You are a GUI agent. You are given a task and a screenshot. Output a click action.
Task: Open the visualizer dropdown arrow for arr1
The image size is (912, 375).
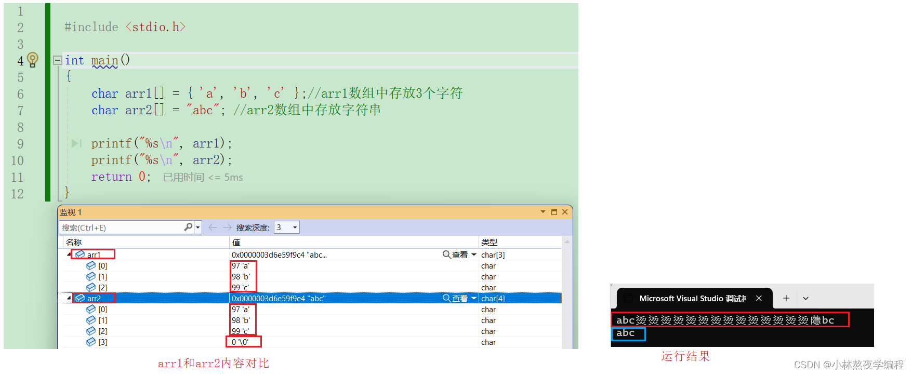[474, 255]
